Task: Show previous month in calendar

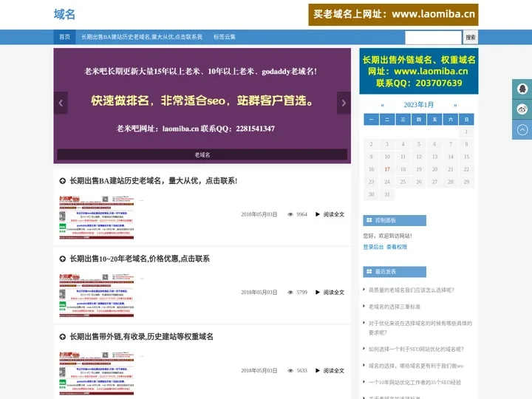Action: coord(383,105)
